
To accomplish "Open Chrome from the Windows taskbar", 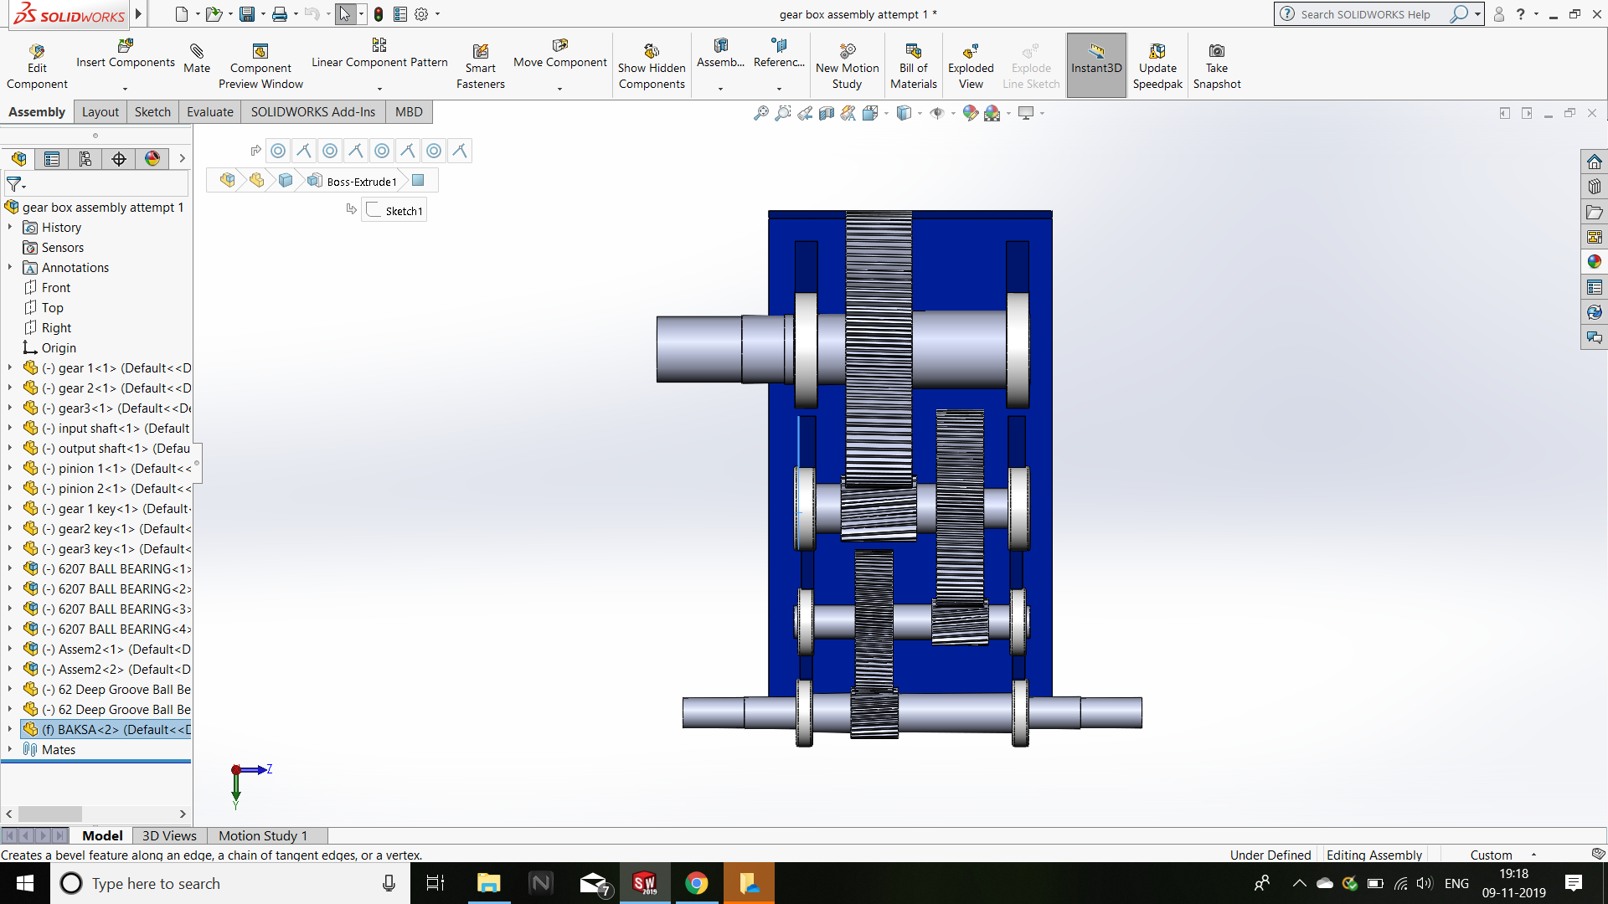I will click(696, 883).
